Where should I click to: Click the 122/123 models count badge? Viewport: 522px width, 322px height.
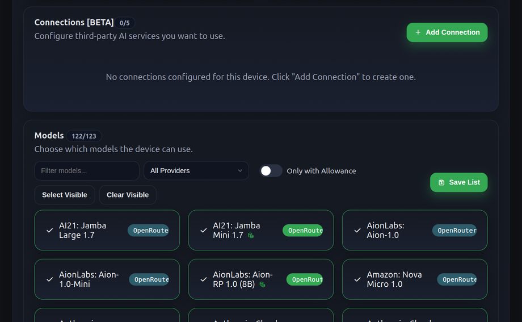coord(84,136)
